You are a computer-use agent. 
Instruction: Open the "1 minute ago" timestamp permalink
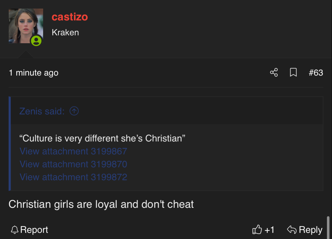pos(34,73)
